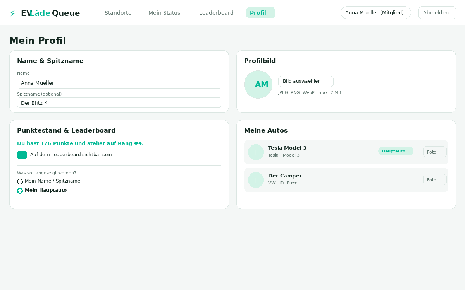Click the Abmelden button
Screen dimensions: 465x290
pyautogui.click(x=437, y=13)
